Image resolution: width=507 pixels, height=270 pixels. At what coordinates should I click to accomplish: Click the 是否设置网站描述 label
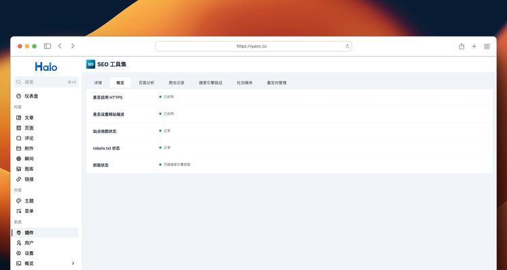109,114
